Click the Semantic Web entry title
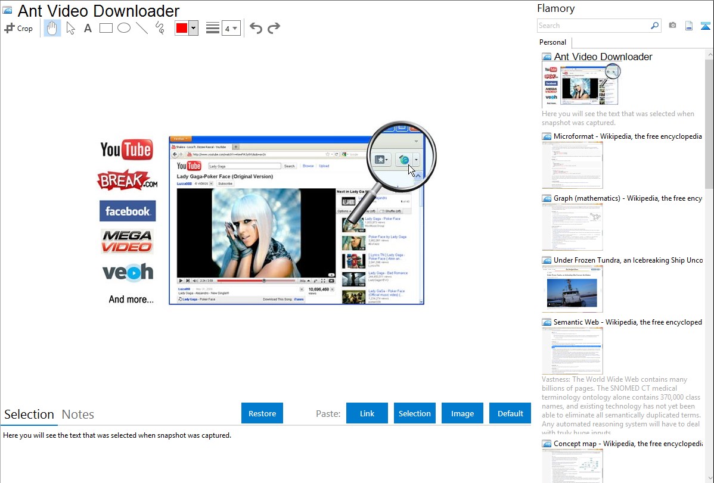The height and width of the screenshot is (483, 714). [x=628, y=322]
